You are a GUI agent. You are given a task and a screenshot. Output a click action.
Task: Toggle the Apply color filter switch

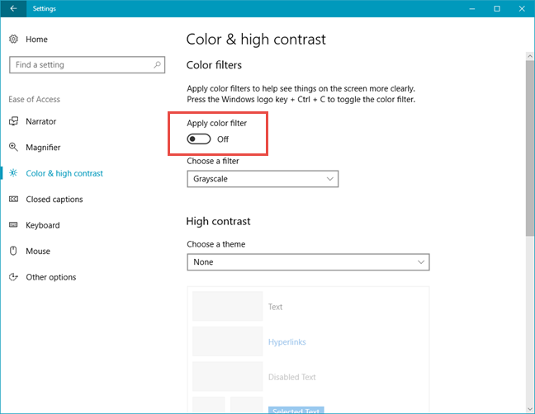click(199, 139)
